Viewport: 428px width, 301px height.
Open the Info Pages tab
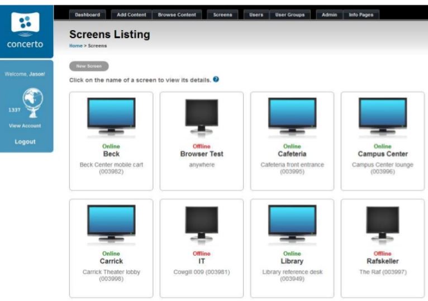(x=361, y=15)
